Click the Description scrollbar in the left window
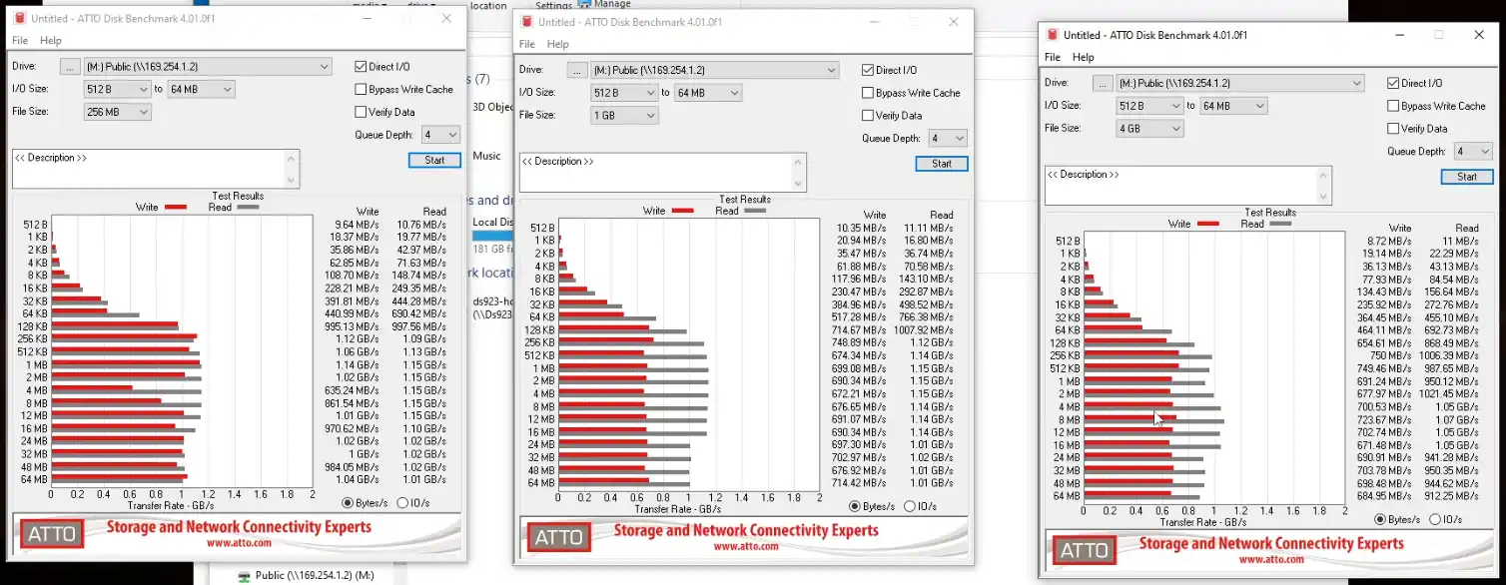The height and width of the screenshot is (585, 1506). pyautogui.click(x=293, y=168)
